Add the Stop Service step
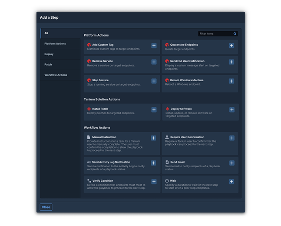The height and width of the screenshot is (226, 281). (154, 81)
